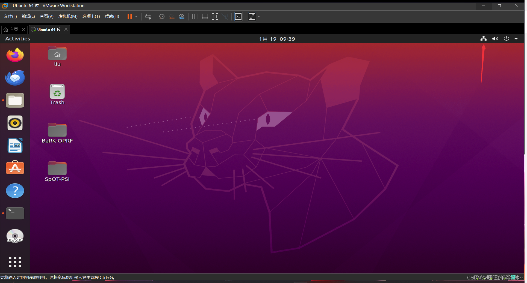527x283 pixels.
Task: Open the 编辑(E) menu
Action: pyautogui.click(x=28, y=16)
